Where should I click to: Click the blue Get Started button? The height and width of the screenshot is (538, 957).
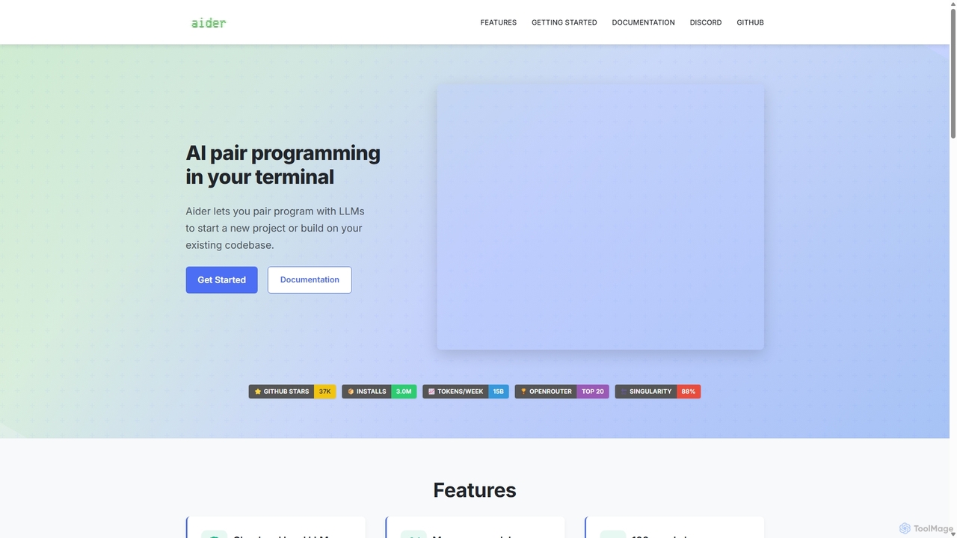click(221, 280)
